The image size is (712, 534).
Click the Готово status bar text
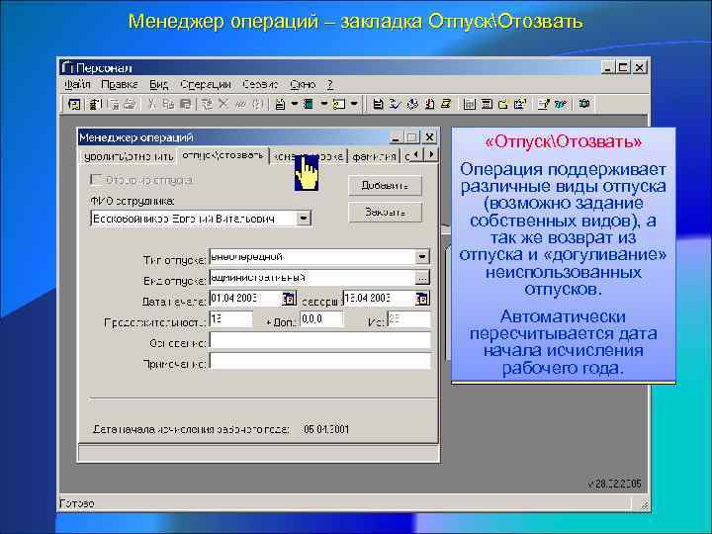coord(77,503)
